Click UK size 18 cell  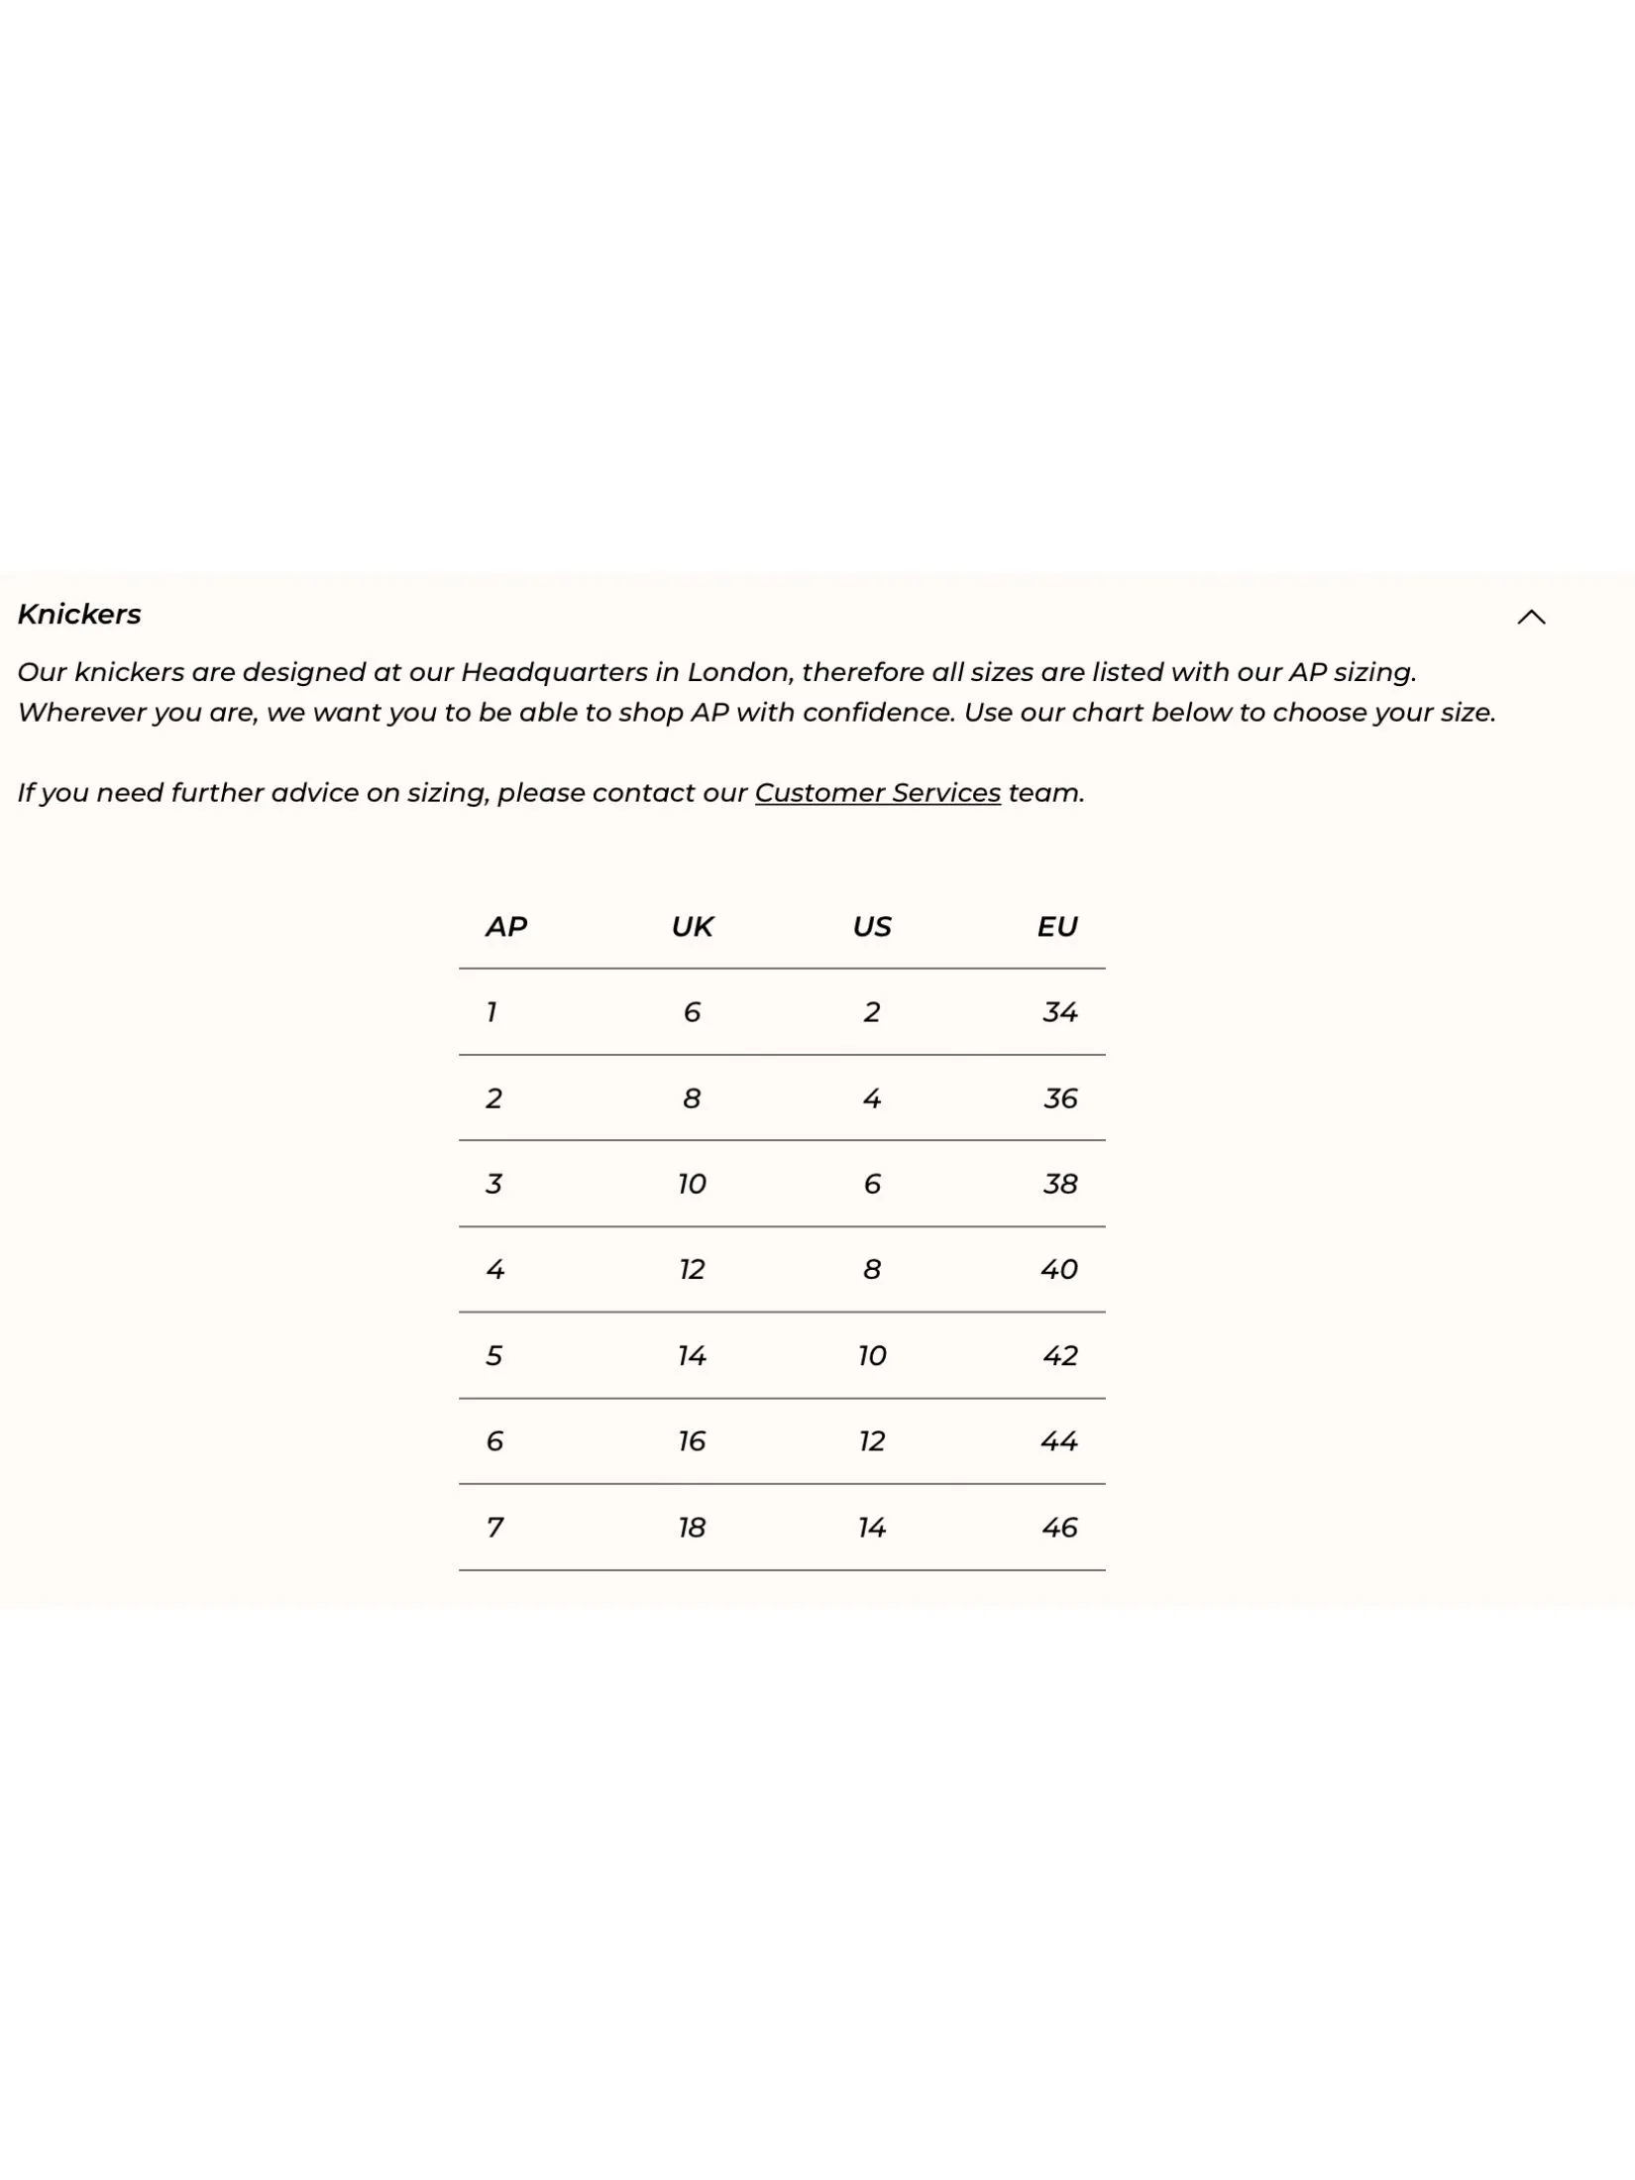point(692,1528)
